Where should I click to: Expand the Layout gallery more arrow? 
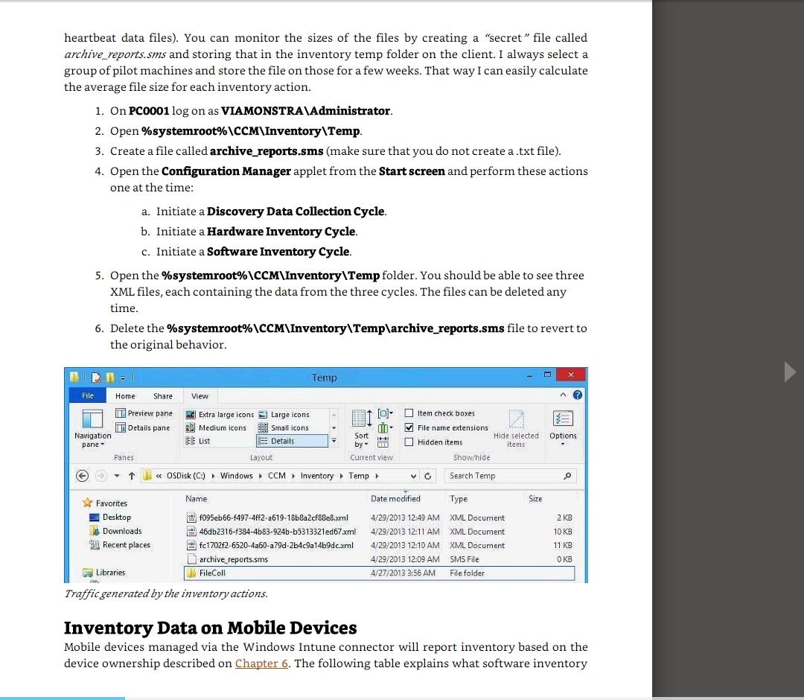pos(334,441)
